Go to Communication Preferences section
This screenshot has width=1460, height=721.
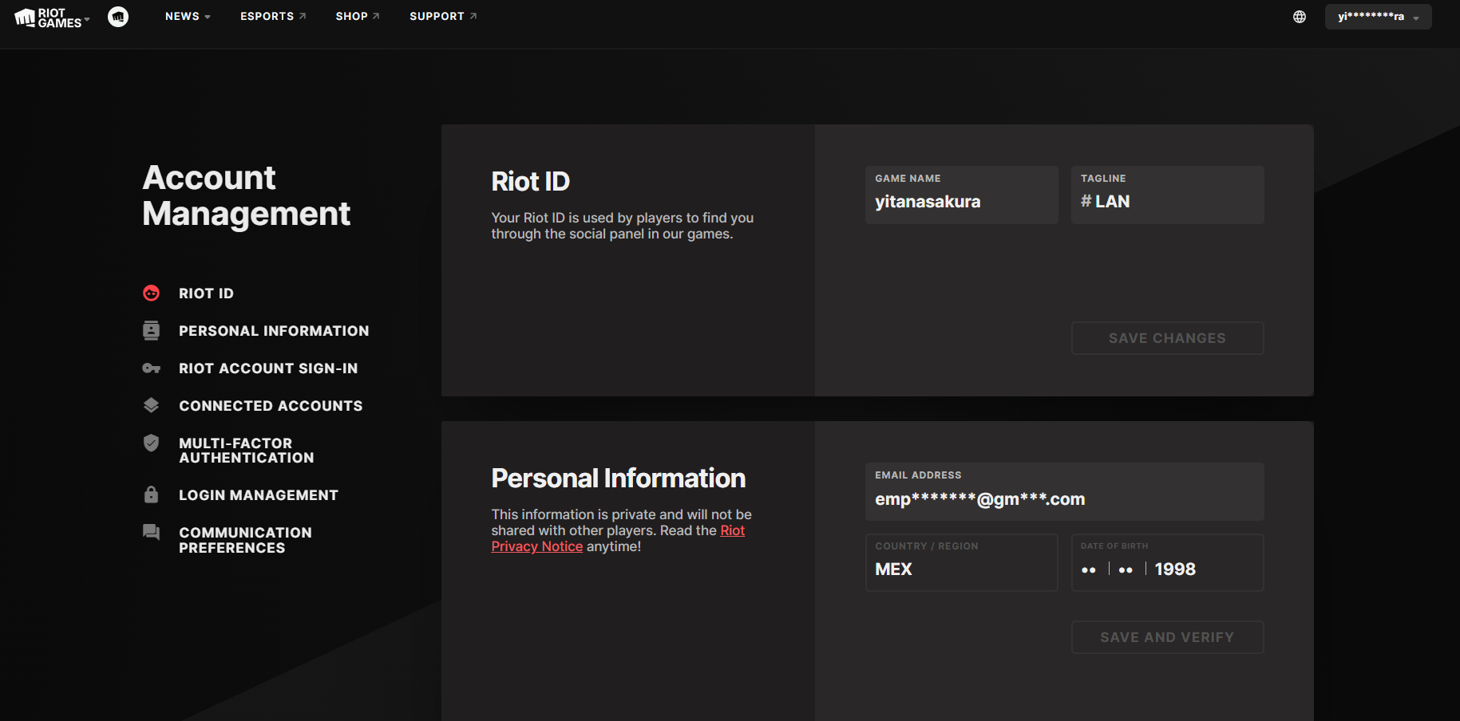coord(245,540)
